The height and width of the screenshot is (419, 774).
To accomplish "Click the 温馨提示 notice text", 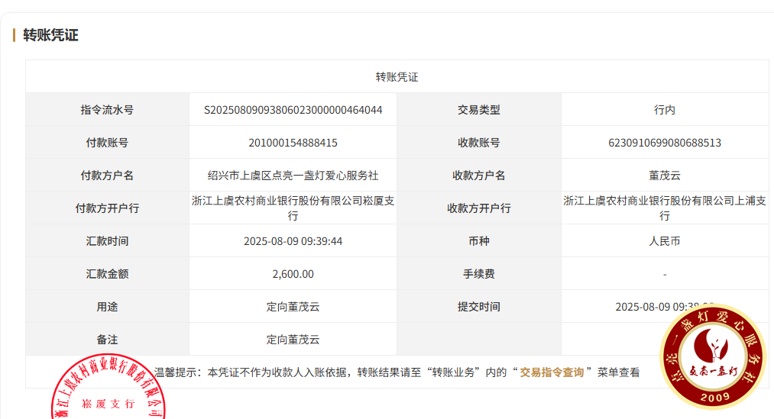I will coord(397,372).
